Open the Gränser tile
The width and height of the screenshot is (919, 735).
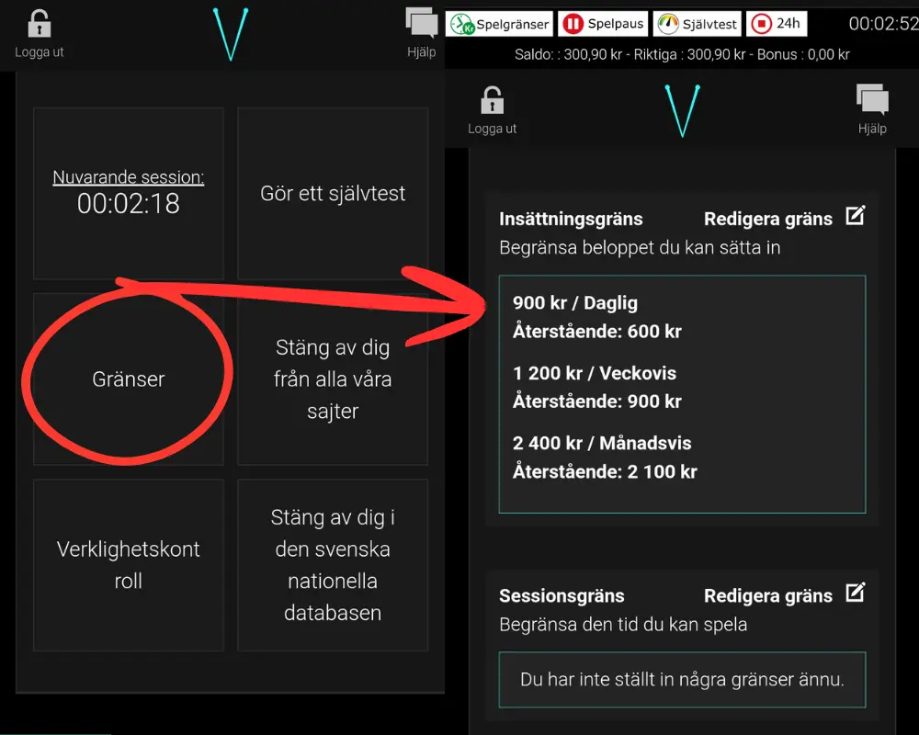129,379
